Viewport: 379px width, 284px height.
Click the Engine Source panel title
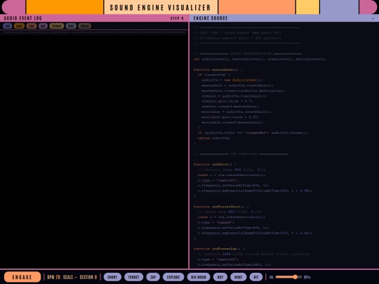click(211, 18)
